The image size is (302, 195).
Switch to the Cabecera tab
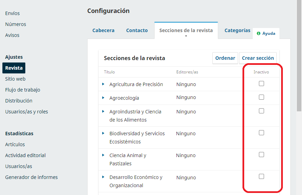tap(103, 30)
